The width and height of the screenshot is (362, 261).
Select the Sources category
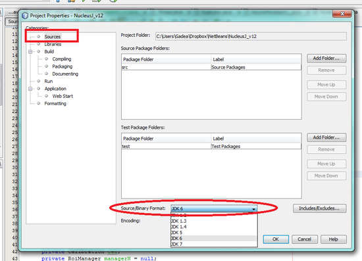point(53,37)
